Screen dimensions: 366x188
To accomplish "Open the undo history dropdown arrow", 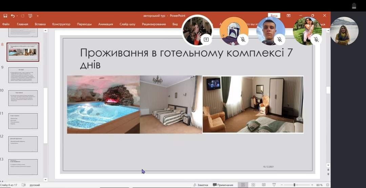I will click(x=17, y=16).
